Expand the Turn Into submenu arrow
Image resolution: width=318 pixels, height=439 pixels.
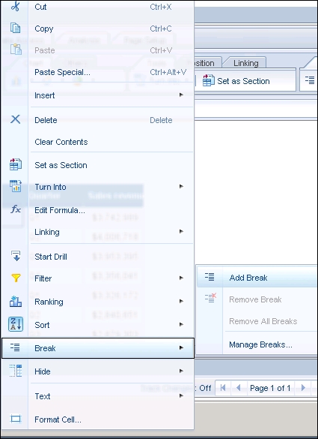coord(181,186)
